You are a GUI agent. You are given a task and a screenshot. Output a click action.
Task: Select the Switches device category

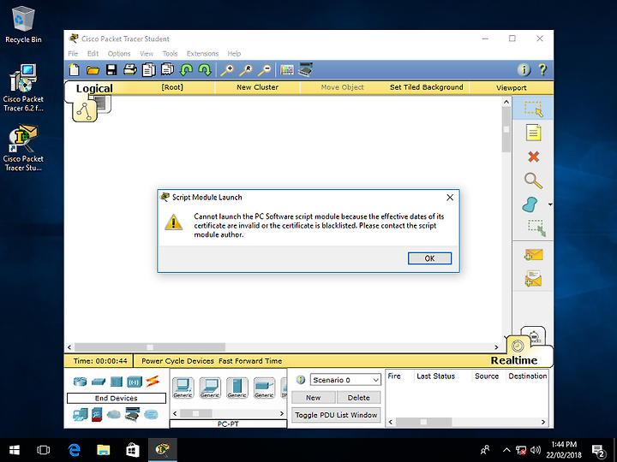point(99,382)
